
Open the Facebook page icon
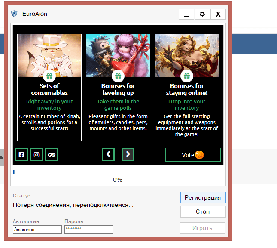click(x=21, y=155)
